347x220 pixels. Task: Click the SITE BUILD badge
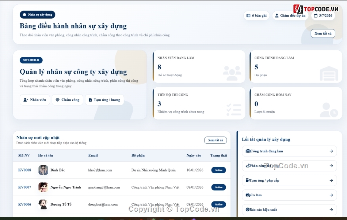coord(31,60)
